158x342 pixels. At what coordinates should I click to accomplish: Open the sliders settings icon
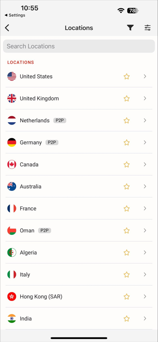(x=148, y=28)
